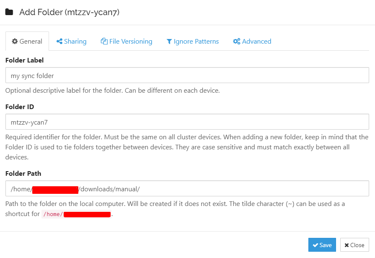Click the cogs icon beside Advanced
The height and width of the screenshot is (258, 375).
pos(236,41)
